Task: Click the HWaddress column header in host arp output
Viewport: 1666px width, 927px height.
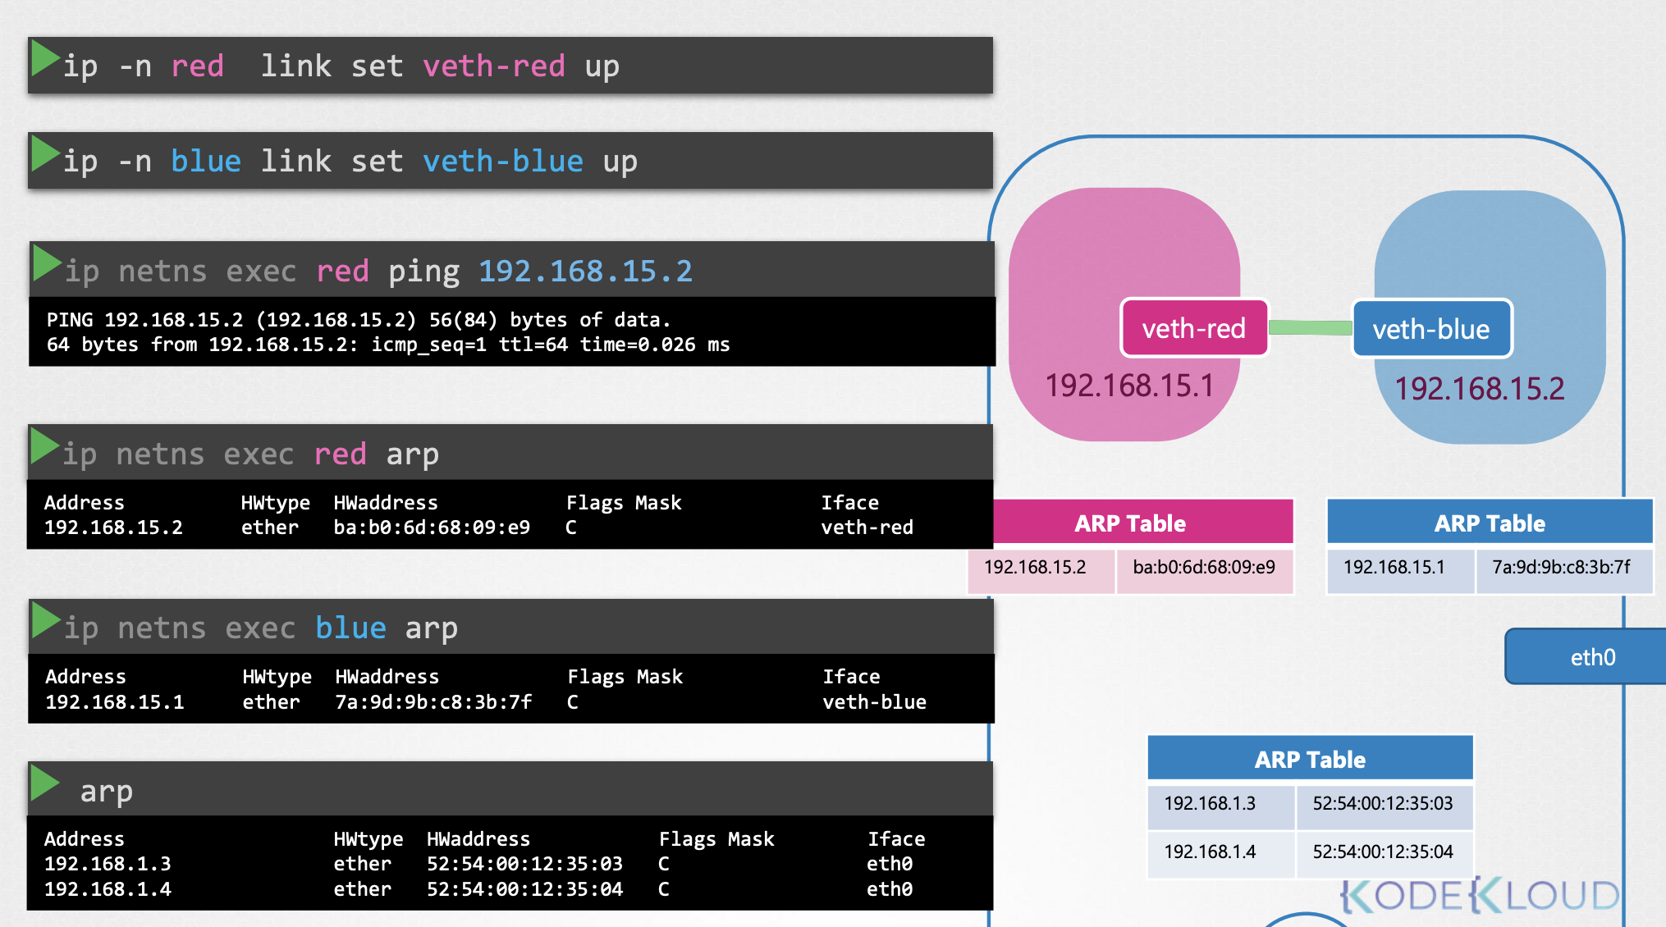Action: click(478, 839)
